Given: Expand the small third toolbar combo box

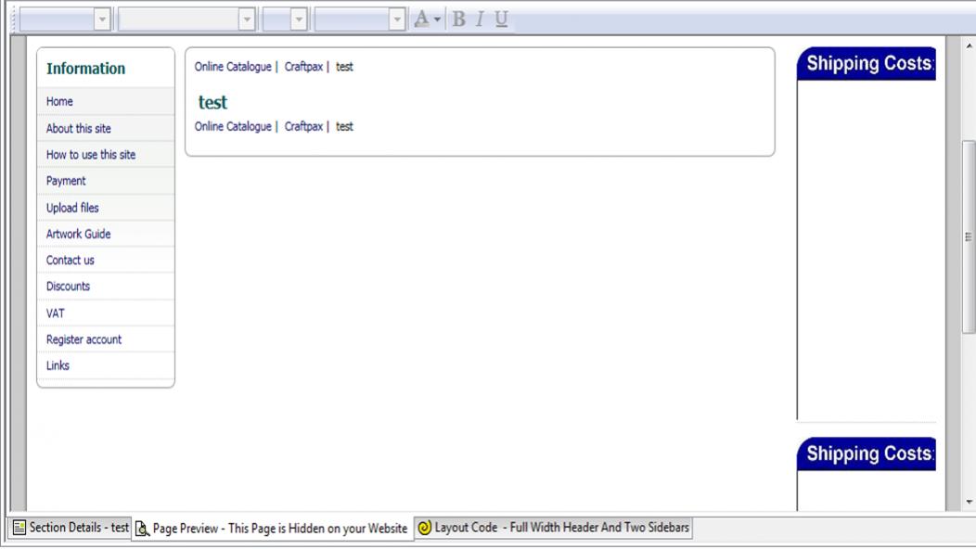Looking at the screenshot, I should pos(298,19).
